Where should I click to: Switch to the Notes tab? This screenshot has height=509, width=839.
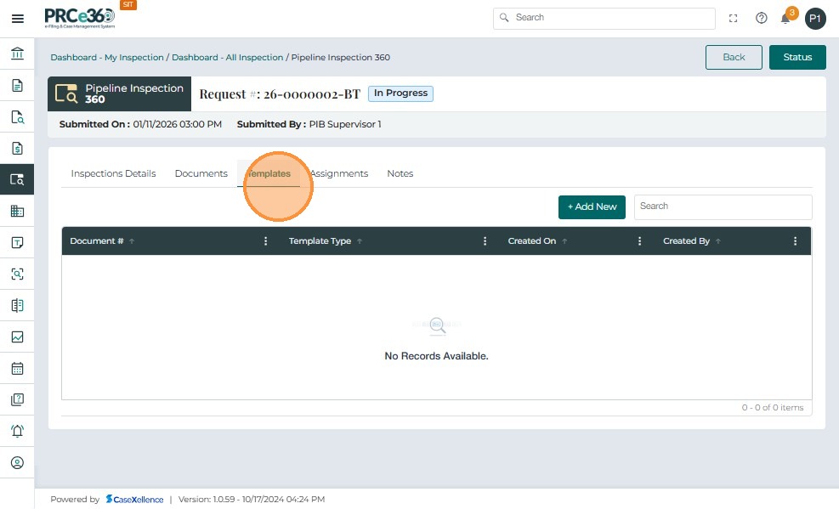[400, 173]
